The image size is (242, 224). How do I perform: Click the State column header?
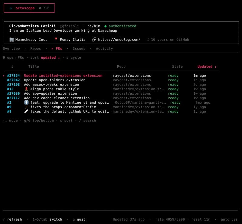tap(177, 67)
